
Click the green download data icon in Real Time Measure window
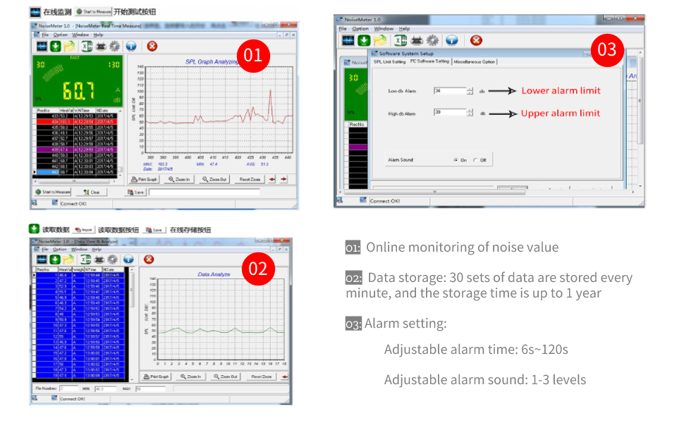coord(56,47)
